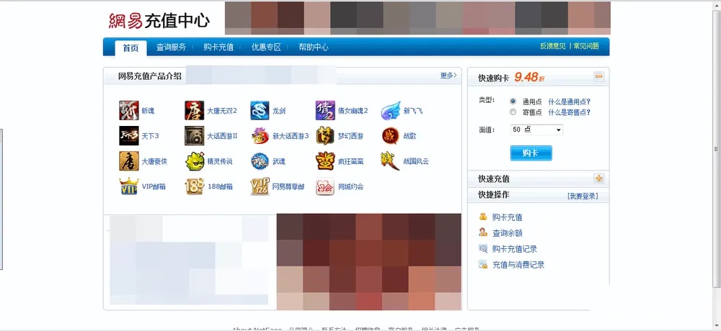Open the 查询服务 menu

point(171,47)
